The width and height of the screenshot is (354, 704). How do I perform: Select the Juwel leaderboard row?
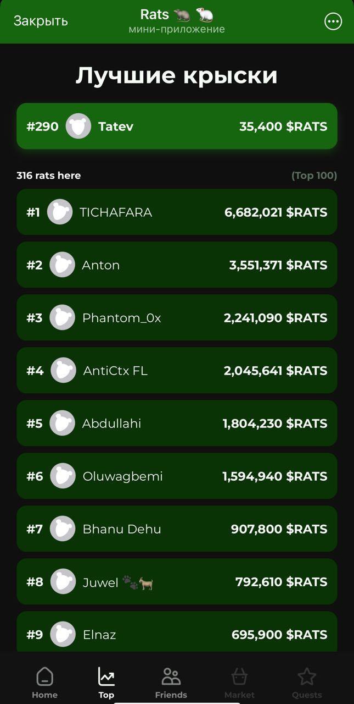point(177,582)
